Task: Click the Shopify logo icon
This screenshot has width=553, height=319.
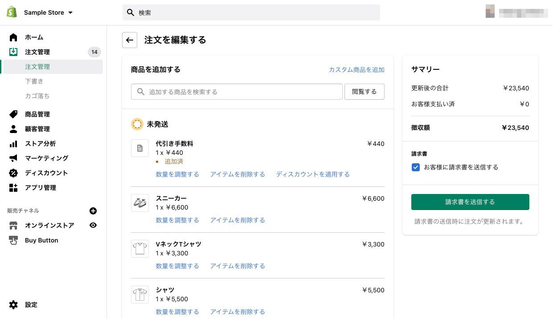Action: (12, 12)
